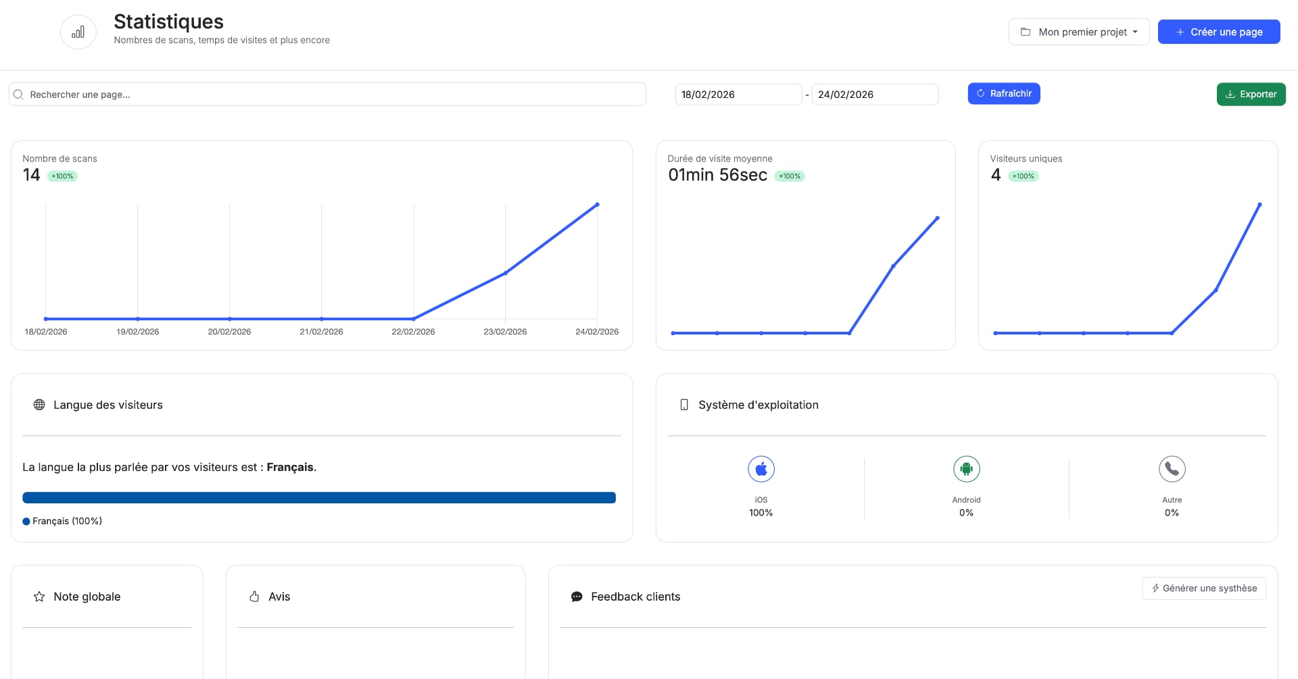
Task: Click the device icon beside Système d'exploitation
Action: pyautogui.click(x=684, y=405)
